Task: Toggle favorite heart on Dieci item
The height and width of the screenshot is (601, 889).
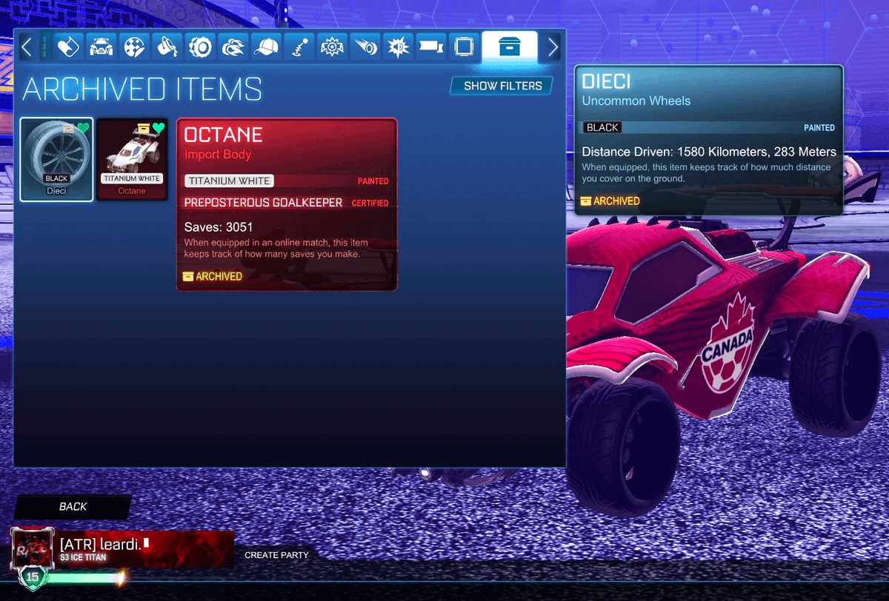Action: pyautogui.click(x=83, y=129)
